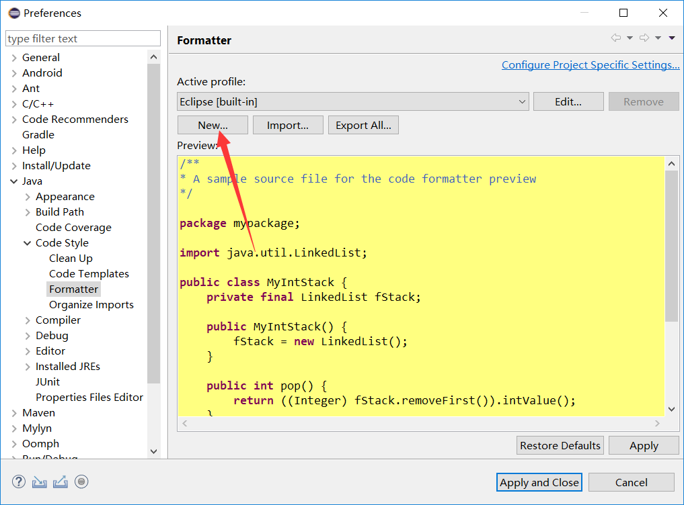Expand the Debug node under Java

pyautogui.click(x=28, y=336)
